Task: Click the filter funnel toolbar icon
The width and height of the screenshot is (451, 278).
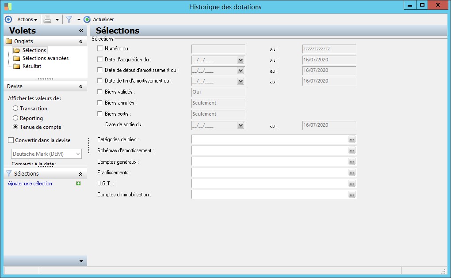Action: pyautogui.click(x=69, y=19)
